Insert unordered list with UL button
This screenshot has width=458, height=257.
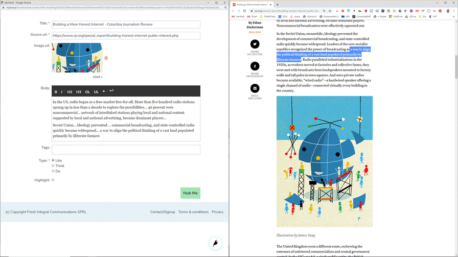[96, 91]
